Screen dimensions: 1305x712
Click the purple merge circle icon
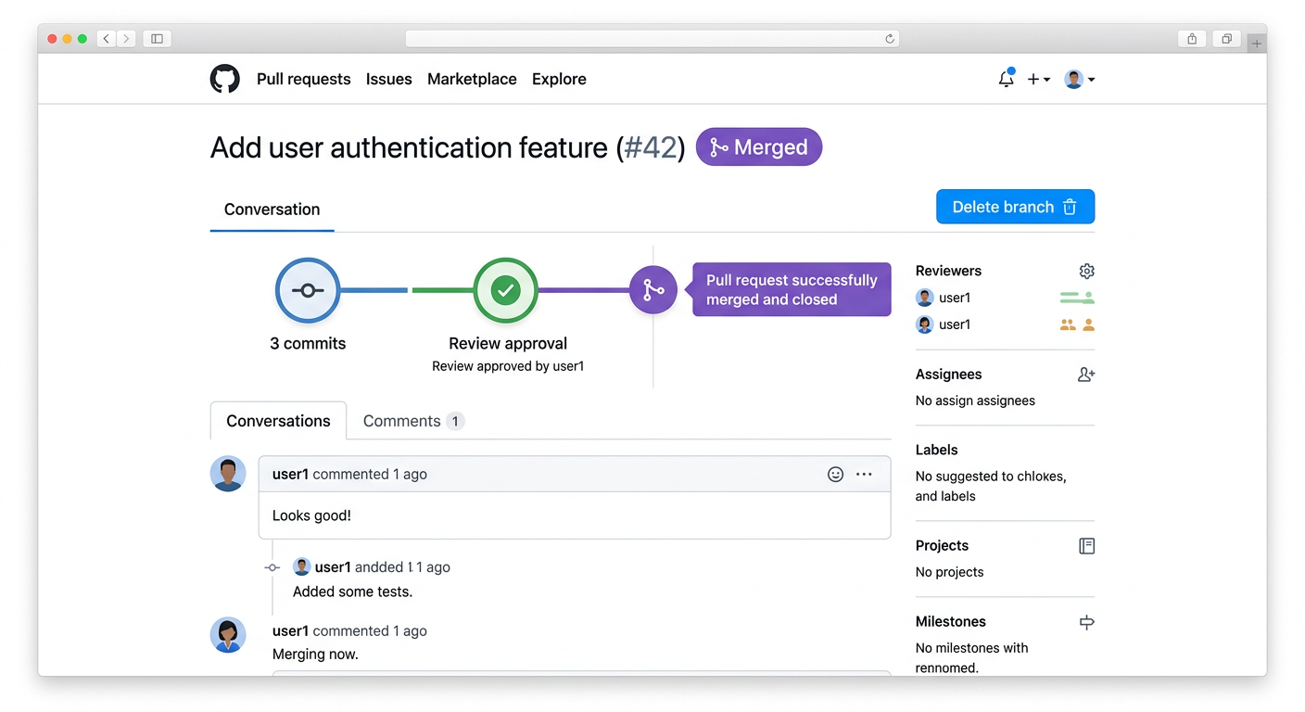tap(652, 290)
